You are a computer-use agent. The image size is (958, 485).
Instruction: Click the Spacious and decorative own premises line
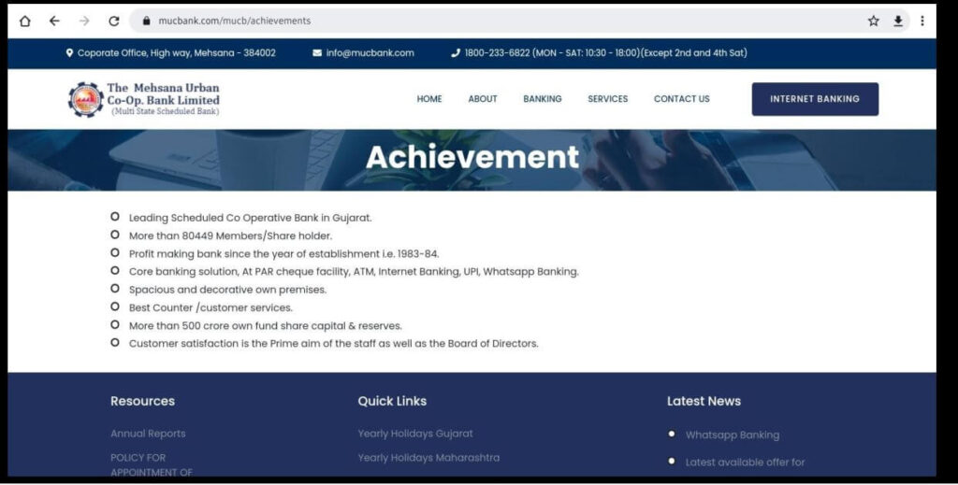(227, 290)
